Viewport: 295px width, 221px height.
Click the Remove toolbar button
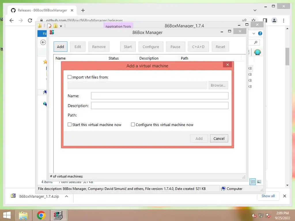99,47
